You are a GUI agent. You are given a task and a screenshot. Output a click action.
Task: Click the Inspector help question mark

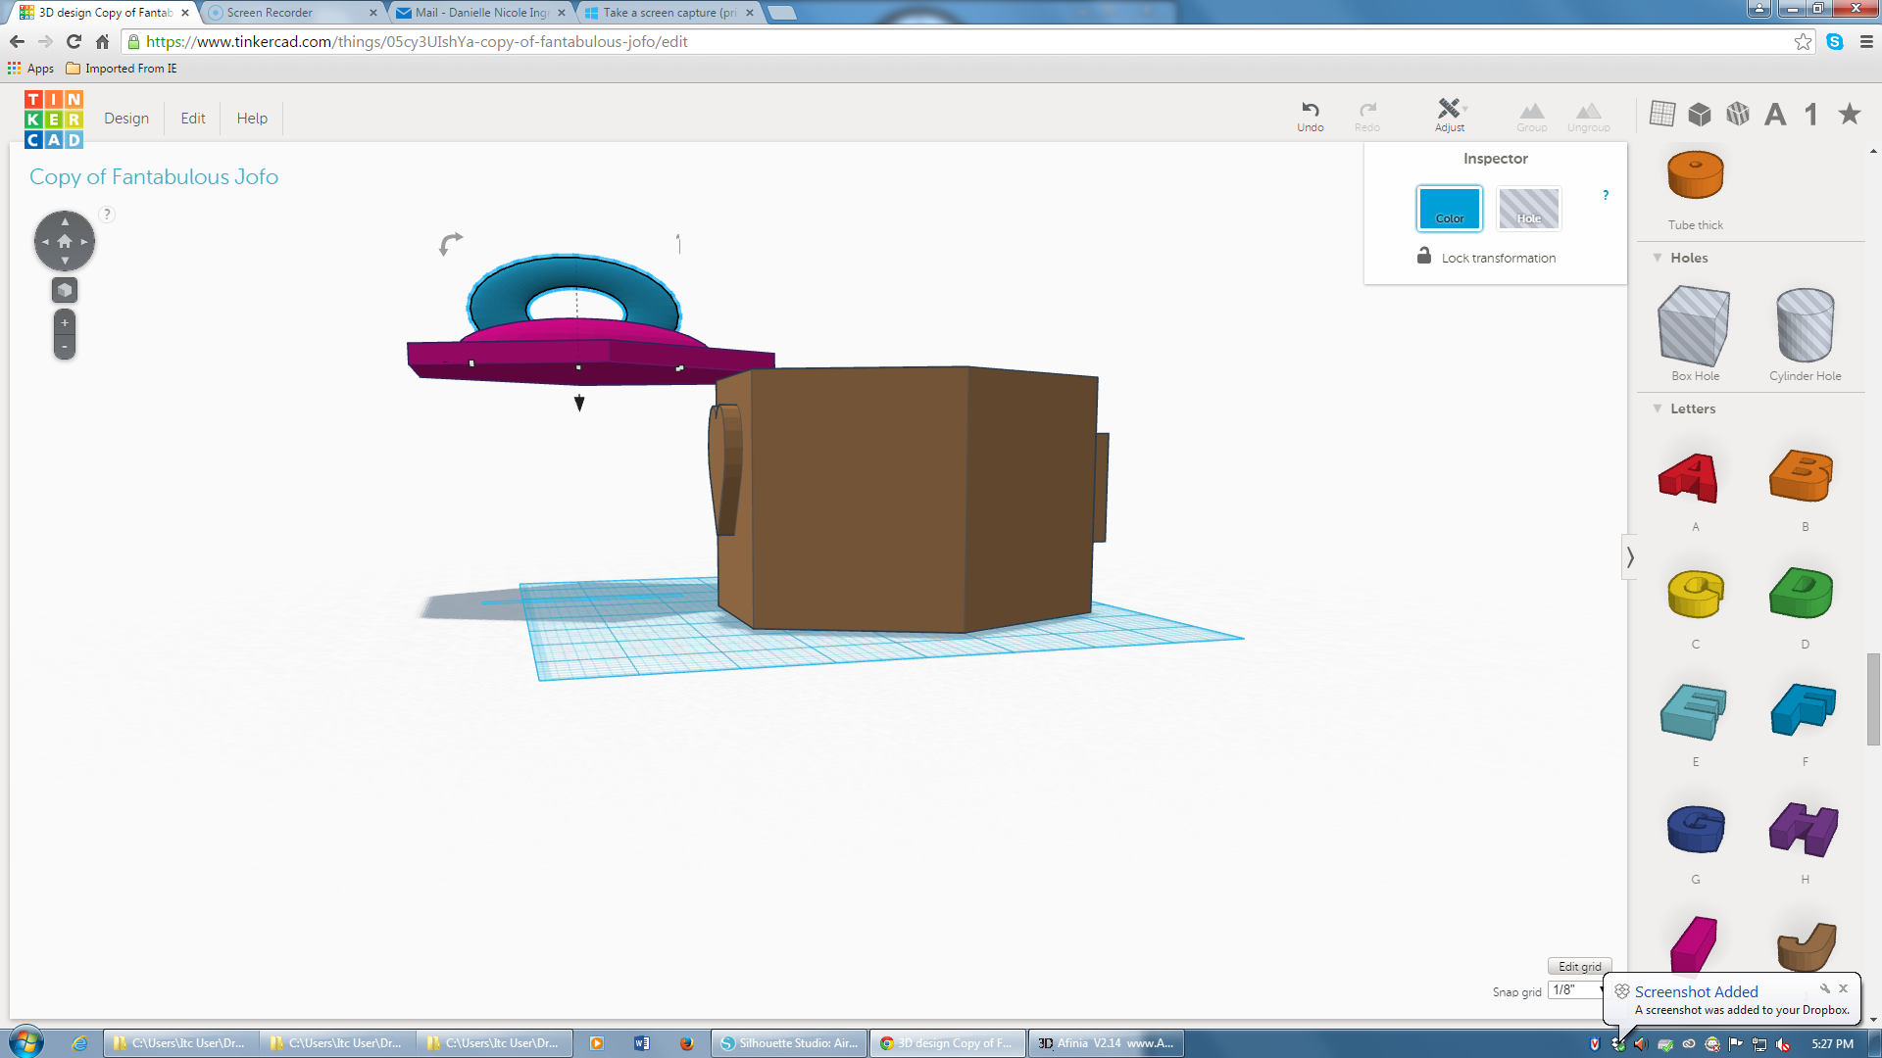(x=1606, y=195)
